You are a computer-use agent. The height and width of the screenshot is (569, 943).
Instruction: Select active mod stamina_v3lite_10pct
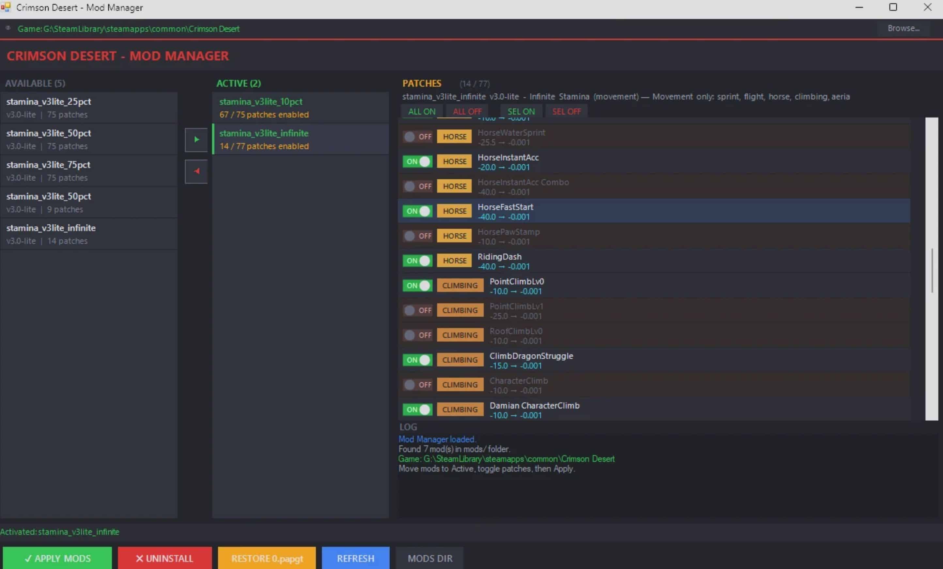coord(301,108)
